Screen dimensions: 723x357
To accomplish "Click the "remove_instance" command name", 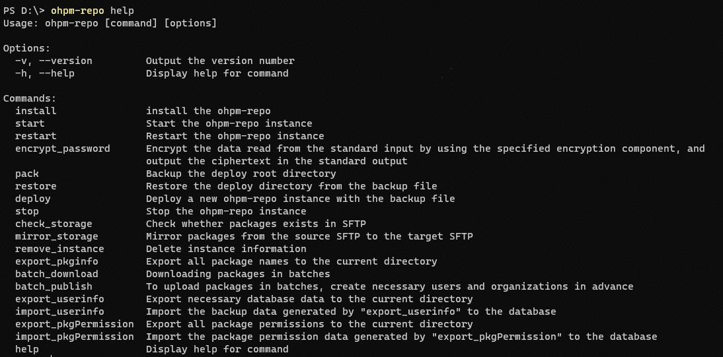I will [x=59, y=249].
